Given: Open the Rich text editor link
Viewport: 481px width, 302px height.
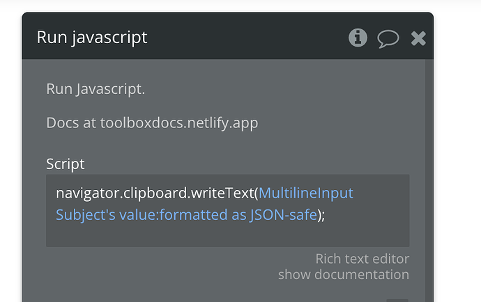Looking at the screenshot, I should pyautogui.click(x=362, y=259).
